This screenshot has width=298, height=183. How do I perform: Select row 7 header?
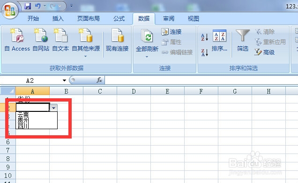(x=8, y=150)
